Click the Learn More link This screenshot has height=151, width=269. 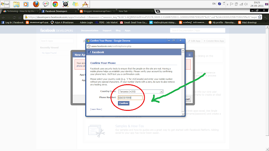click(96, 109)
